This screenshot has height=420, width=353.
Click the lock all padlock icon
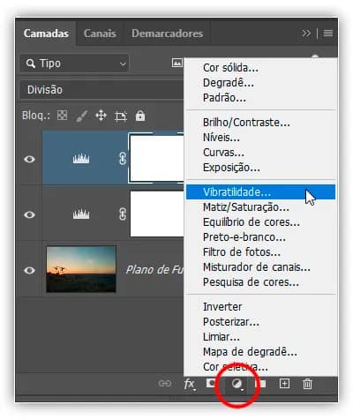(140, 116)
